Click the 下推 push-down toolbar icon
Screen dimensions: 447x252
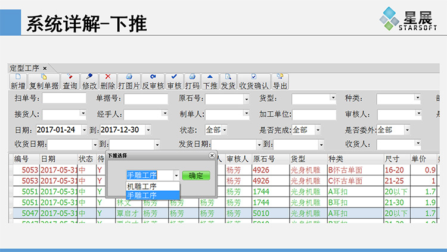coord(210,81)
